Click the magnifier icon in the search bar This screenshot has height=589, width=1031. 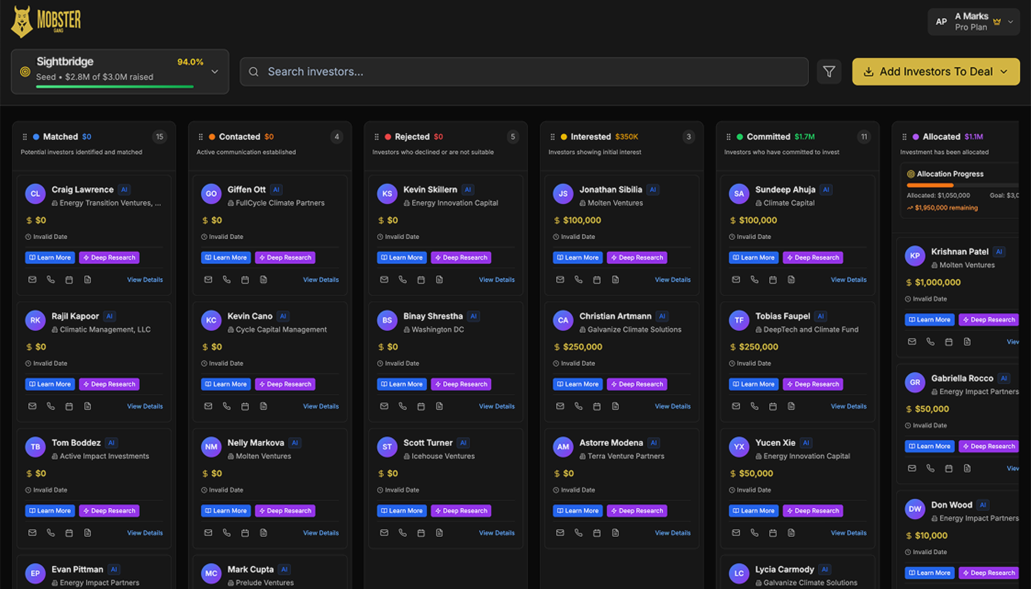[x=253, y=72]
